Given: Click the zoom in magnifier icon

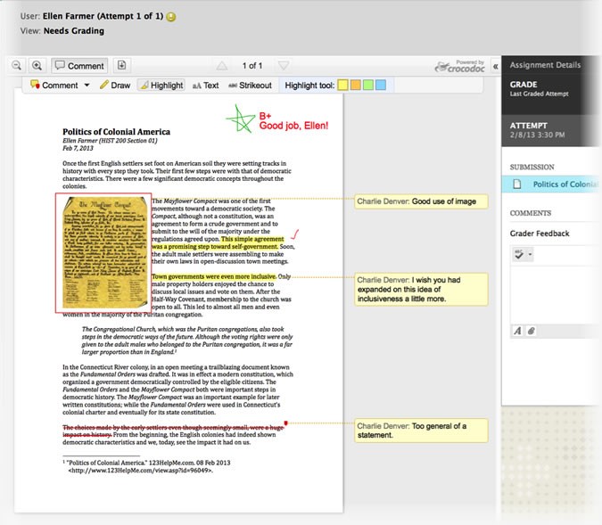Looking at the screenshot, I should pyautogui.click(x=37, y=65).
